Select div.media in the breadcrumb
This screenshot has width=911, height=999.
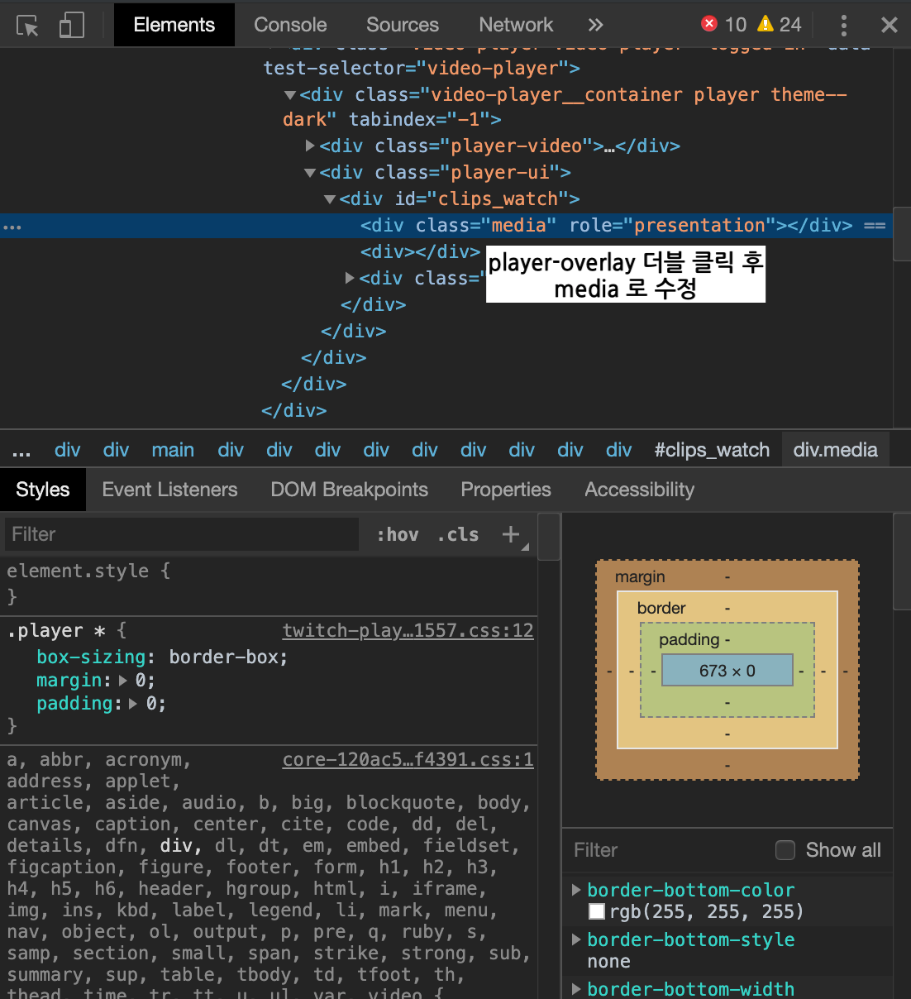point(835,450)
